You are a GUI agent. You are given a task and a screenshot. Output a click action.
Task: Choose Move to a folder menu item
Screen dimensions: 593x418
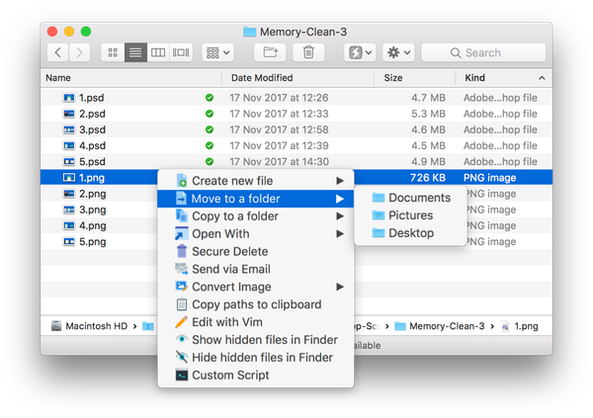click(x=256, y=199)
